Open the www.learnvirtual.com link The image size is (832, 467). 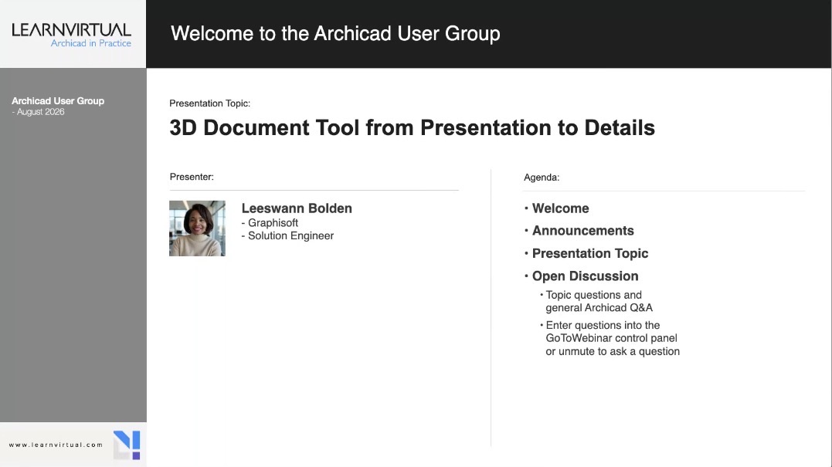[x=56, y=445]
